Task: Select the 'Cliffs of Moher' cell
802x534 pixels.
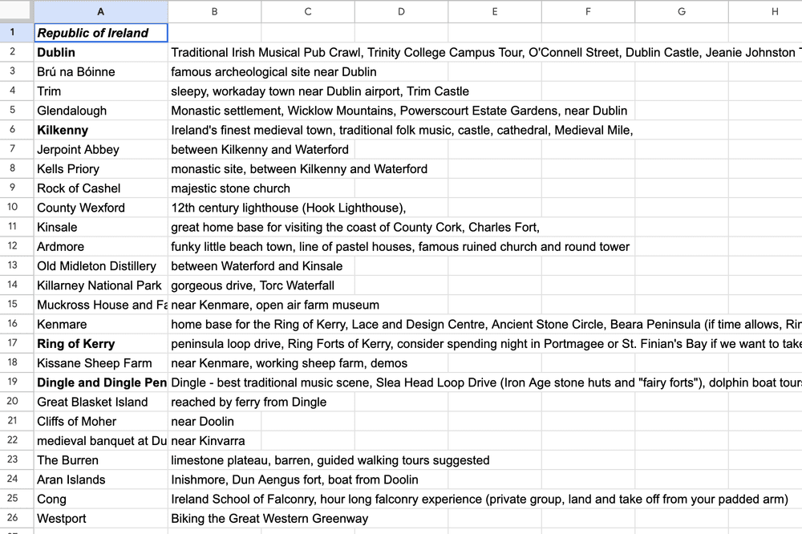Action: [101, 422]
